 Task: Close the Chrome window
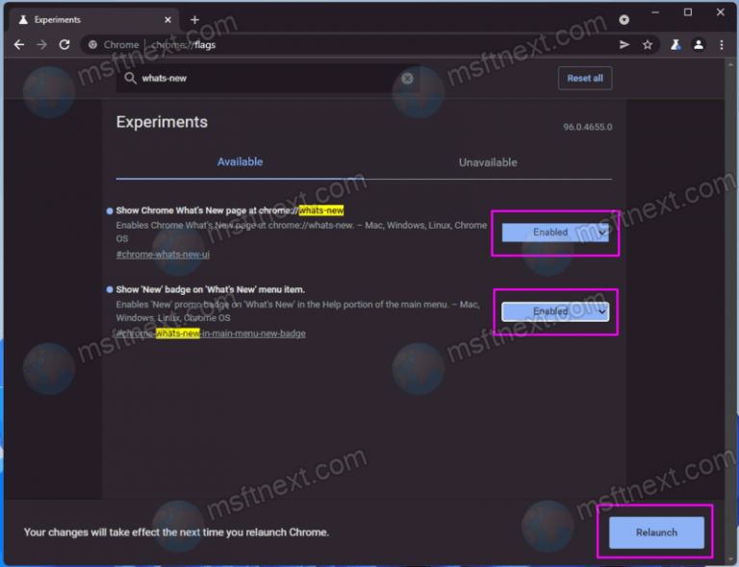720,12
